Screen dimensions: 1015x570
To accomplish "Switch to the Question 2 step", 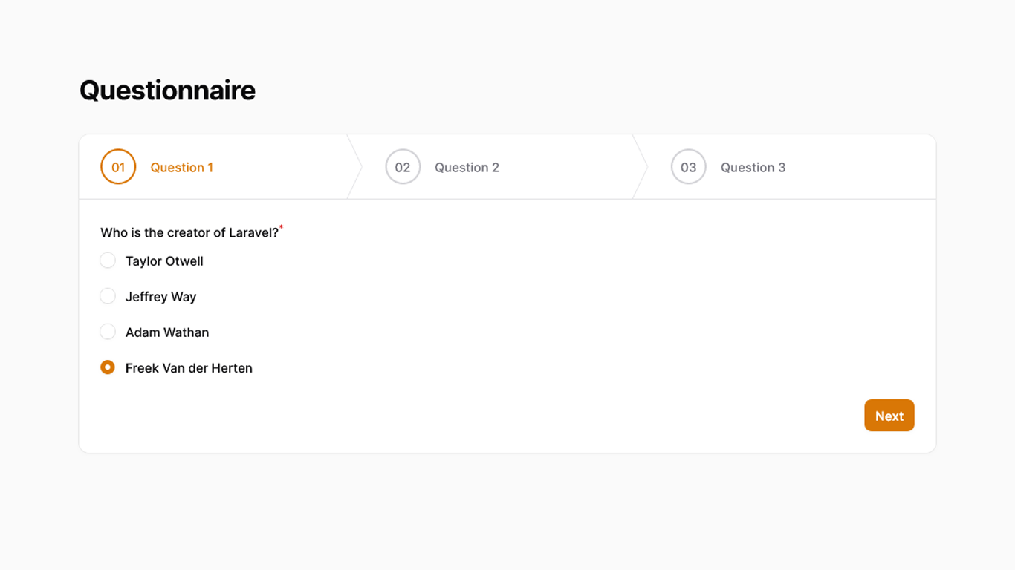I will click(467, 168).
